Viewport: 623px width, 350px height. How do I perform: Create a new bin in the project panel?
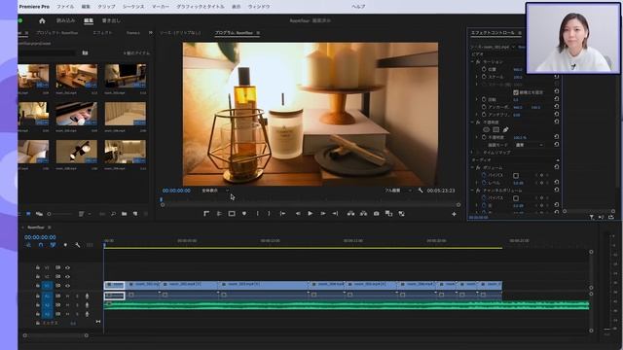pos(124,214)
